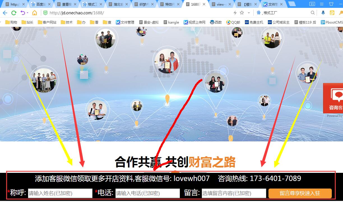Open the kangle bookmark
This screenshot has width=343, height=202.
coord(171,22)
